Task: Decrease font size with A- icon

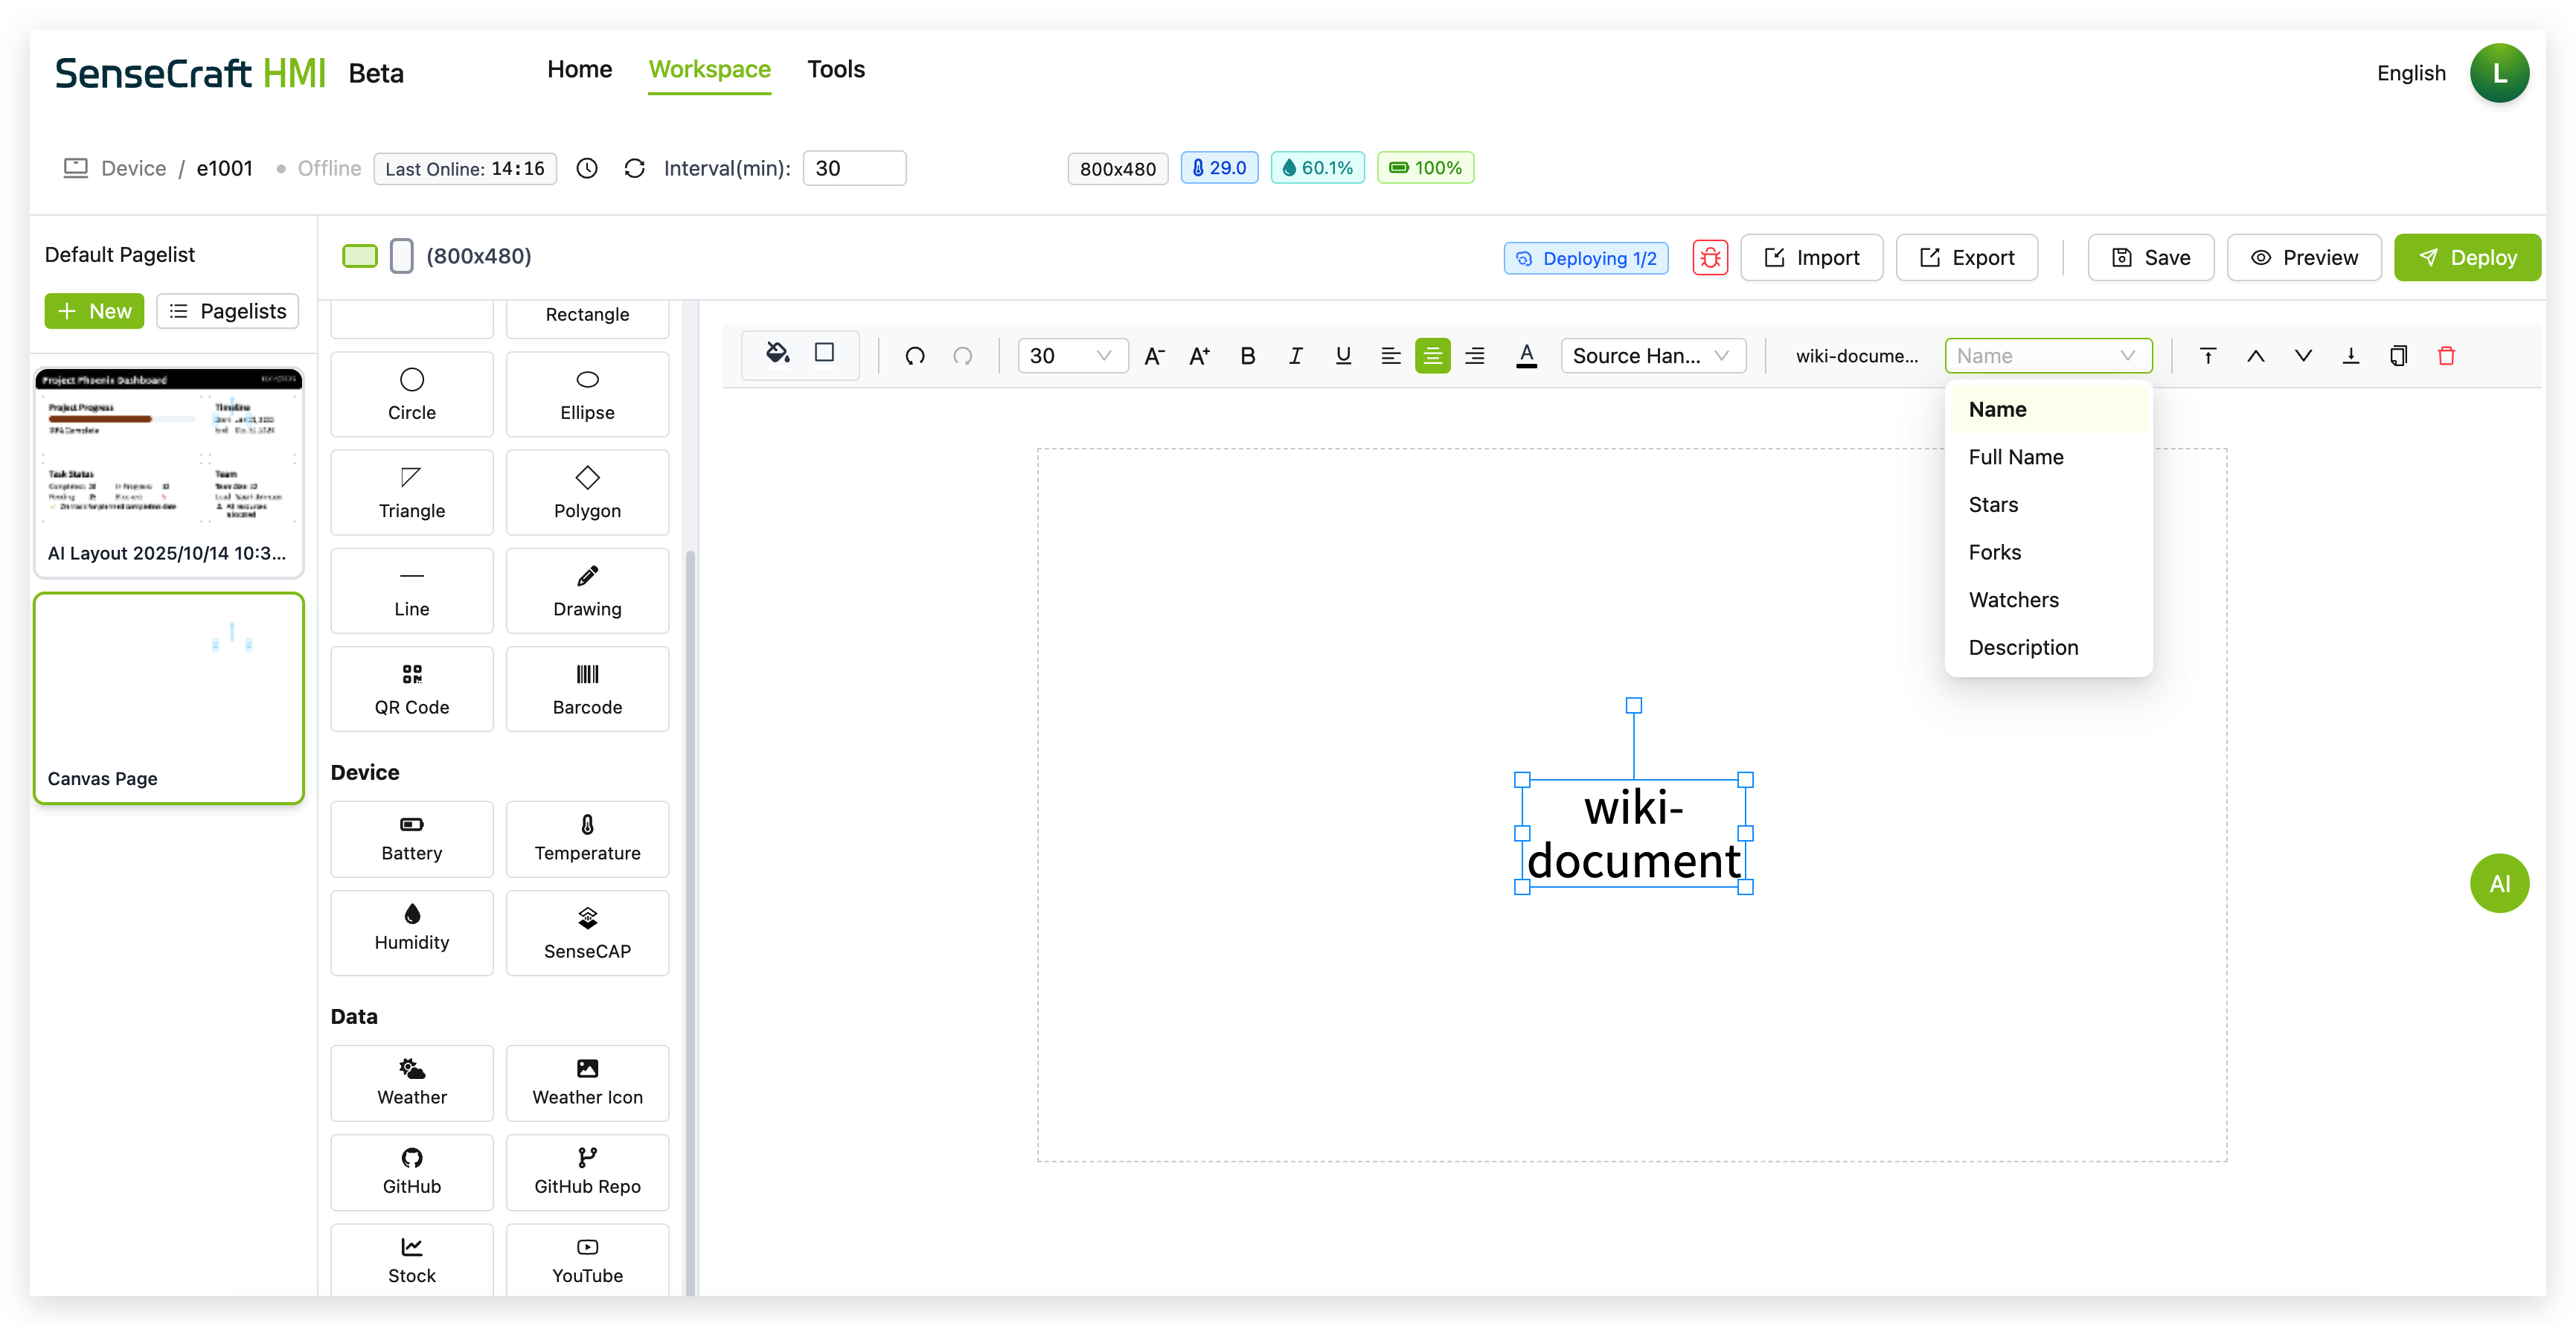Action: click(x=1154, y=356)
